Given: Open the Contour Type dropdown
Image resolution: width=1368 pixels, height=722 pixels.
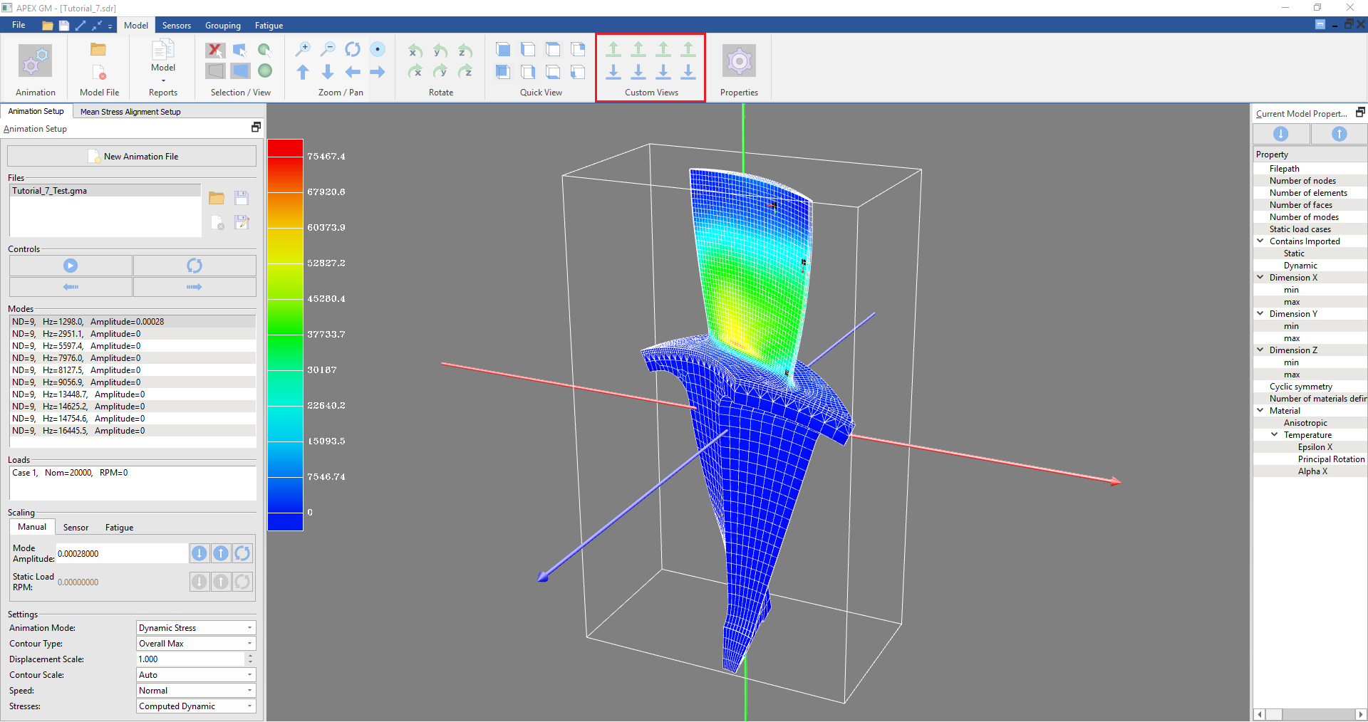Looking at the screenshot, I should [x=196, y=644].
